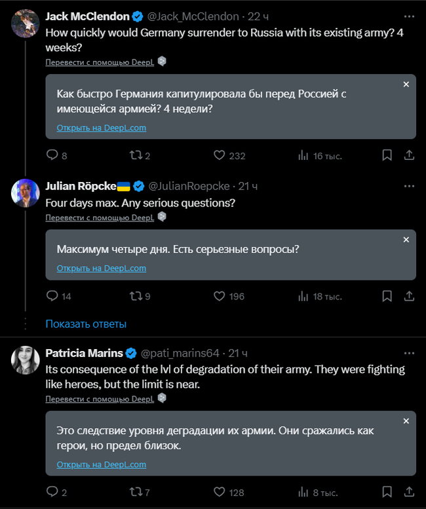Image resolution: width=426 pixels, height=509 pixels.
Task: Close translation box under Jack McClendon's tweet
Action: [x=406, y=85]
